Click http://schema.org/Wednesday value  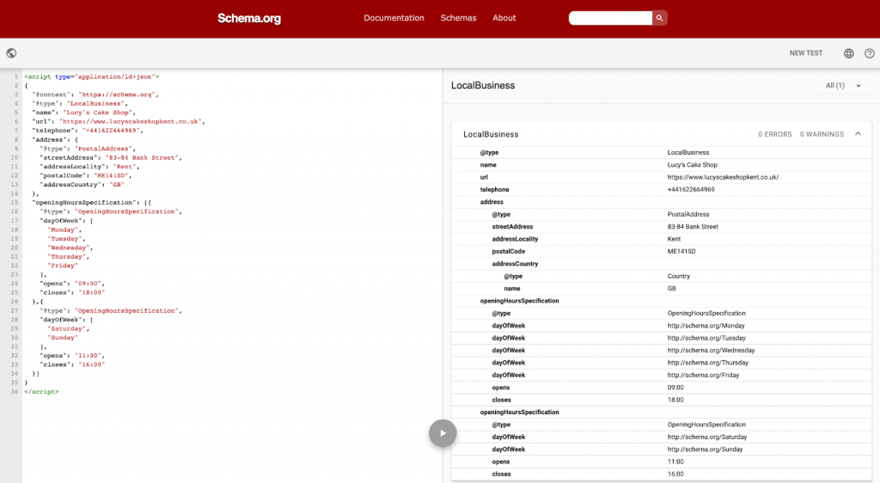pos(711,350)
